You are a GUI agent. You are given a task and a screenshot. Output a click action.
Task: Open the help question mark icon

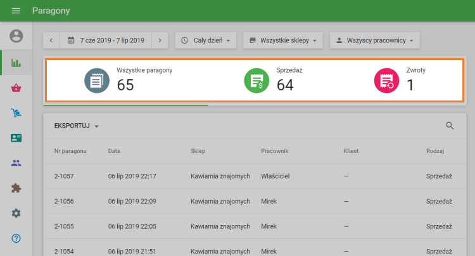tap(16, 238)
